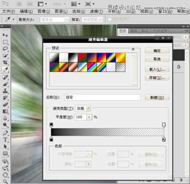Click the Launch Bridge icon
Image resolution: width=190 pixels, height=184 pixels.
(x=19, y=4)
